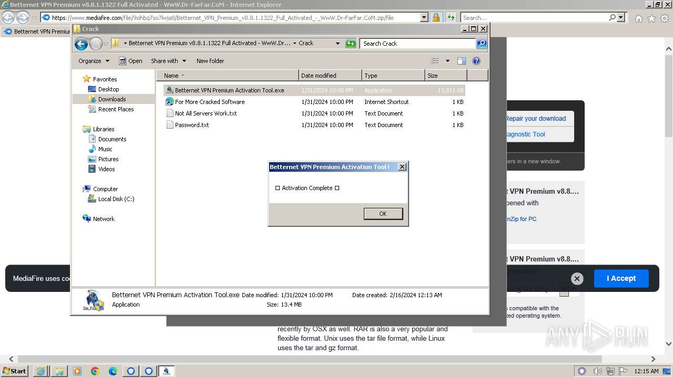Click security lock icon in IE

click(x=436, y=17)
